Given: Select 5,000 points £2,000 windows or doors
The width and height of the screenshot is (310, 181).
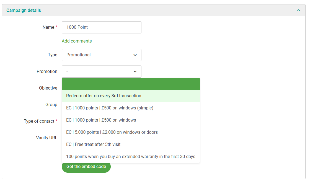Looking at the screenshot, I should (131, 132).
